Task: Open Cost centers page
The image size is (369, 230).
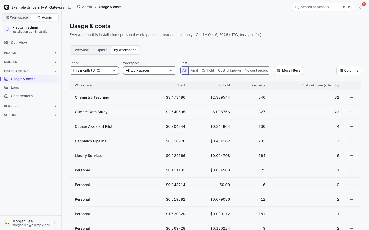Action: click(x=30, y=96)
